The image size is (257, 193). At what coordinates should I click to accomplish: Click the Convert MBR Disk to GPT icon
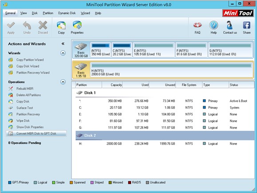(11, 133)
